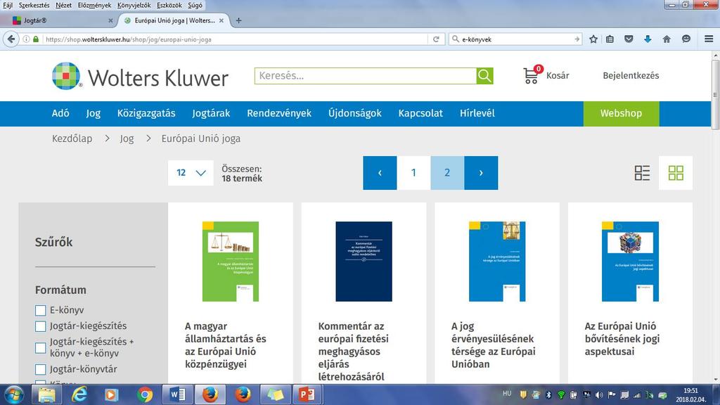This screenshot has width=720, height=405.
Task: Open the Hírlevél navigation item
Action: pos(477,113)
